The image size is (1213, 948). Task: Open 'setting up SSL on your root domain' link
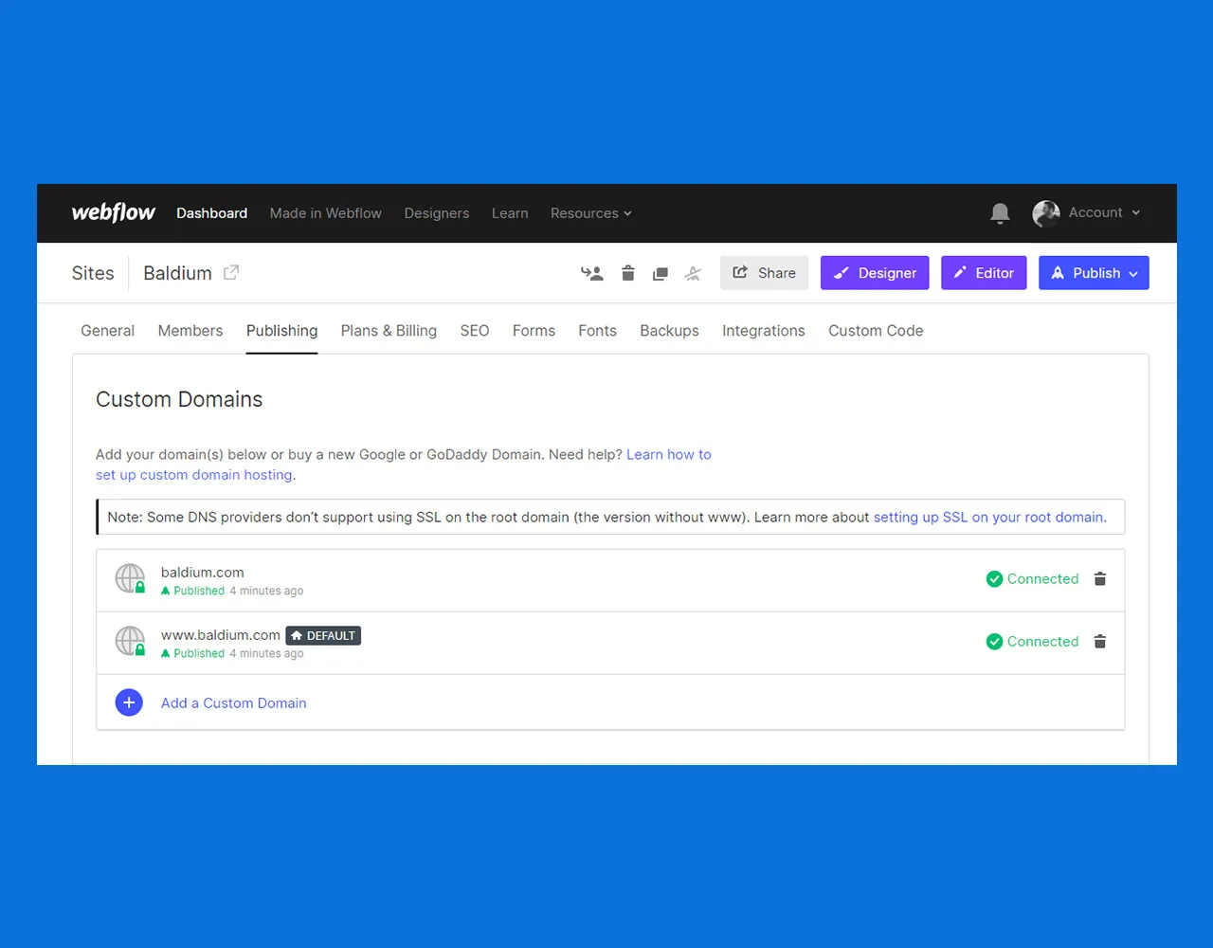point(988,517)
